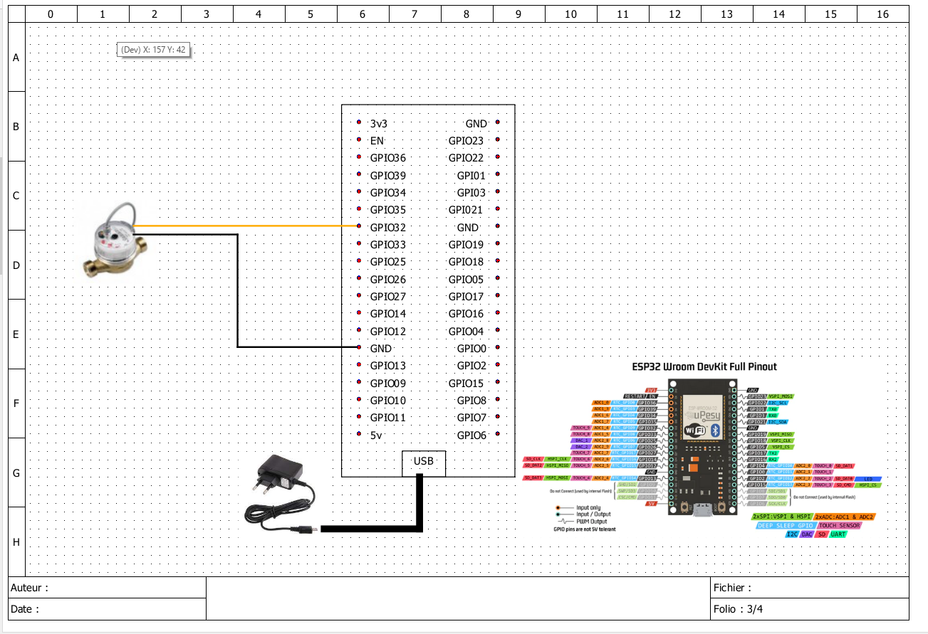928x634 pixels.
Task: Click column header 16
Action: tap(883, 14)
